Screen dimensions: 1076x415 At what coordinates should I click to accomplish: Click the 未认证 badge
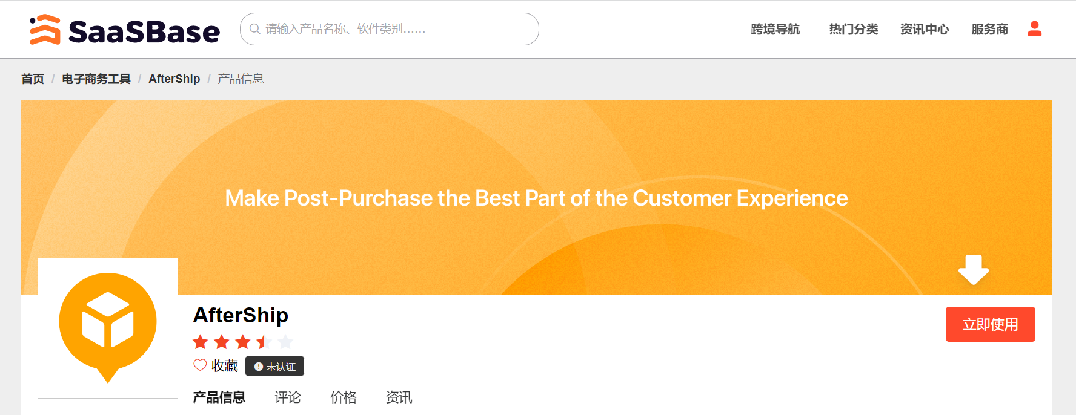click(274, 366)
